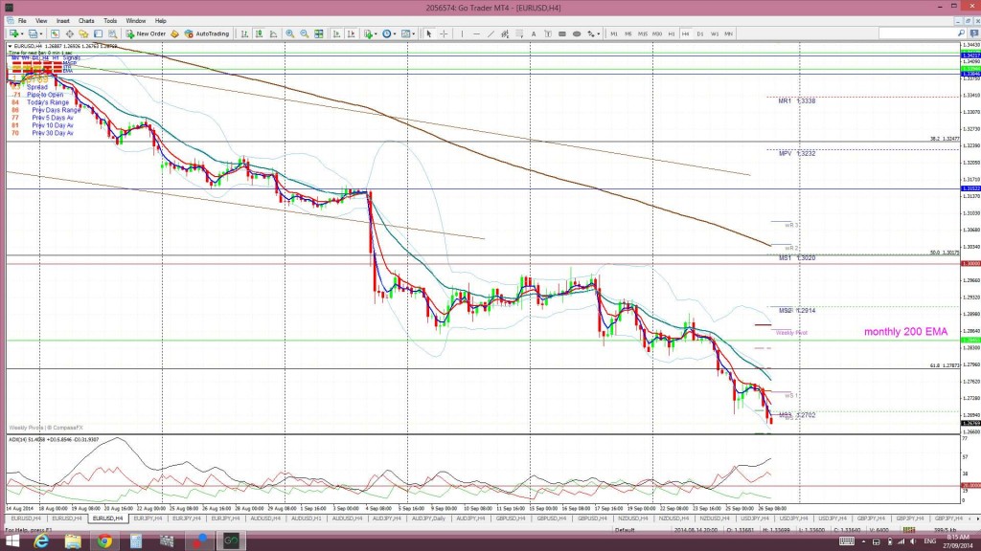Image resolution: width=981 pixels, height=551 pixels.
Task: Select the Text Label tool
Action: [x=548, y=33]
